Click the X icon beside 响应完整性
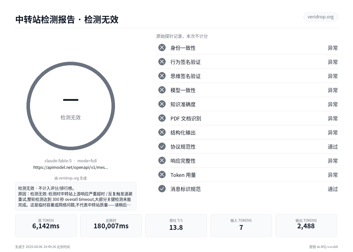This screenshot has width=353, height=252. point(162,161)
